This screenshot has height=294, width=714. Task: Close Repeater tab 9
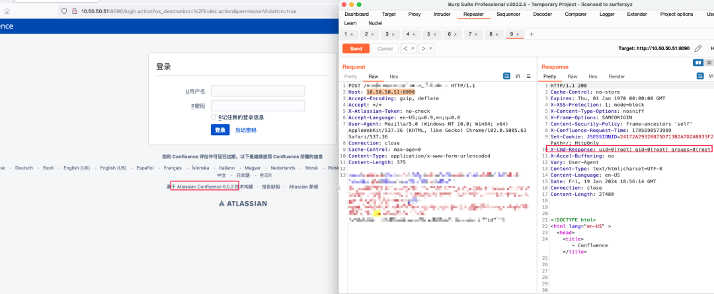(518, 34)
